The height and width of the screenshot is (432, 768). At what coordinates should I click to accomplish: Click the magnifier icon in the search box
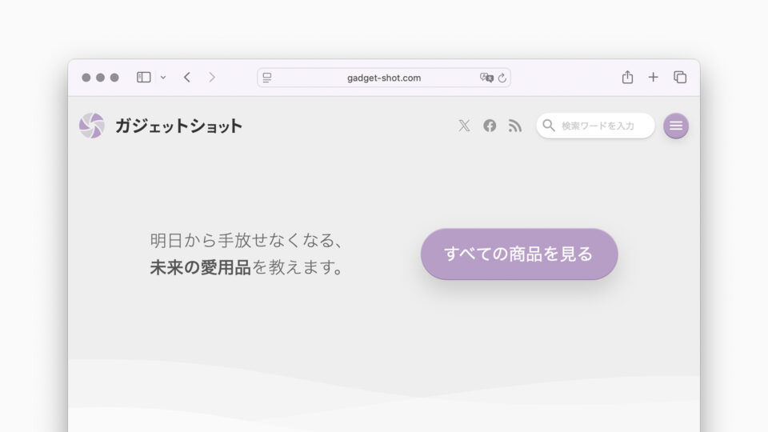[x=549, y=126]
